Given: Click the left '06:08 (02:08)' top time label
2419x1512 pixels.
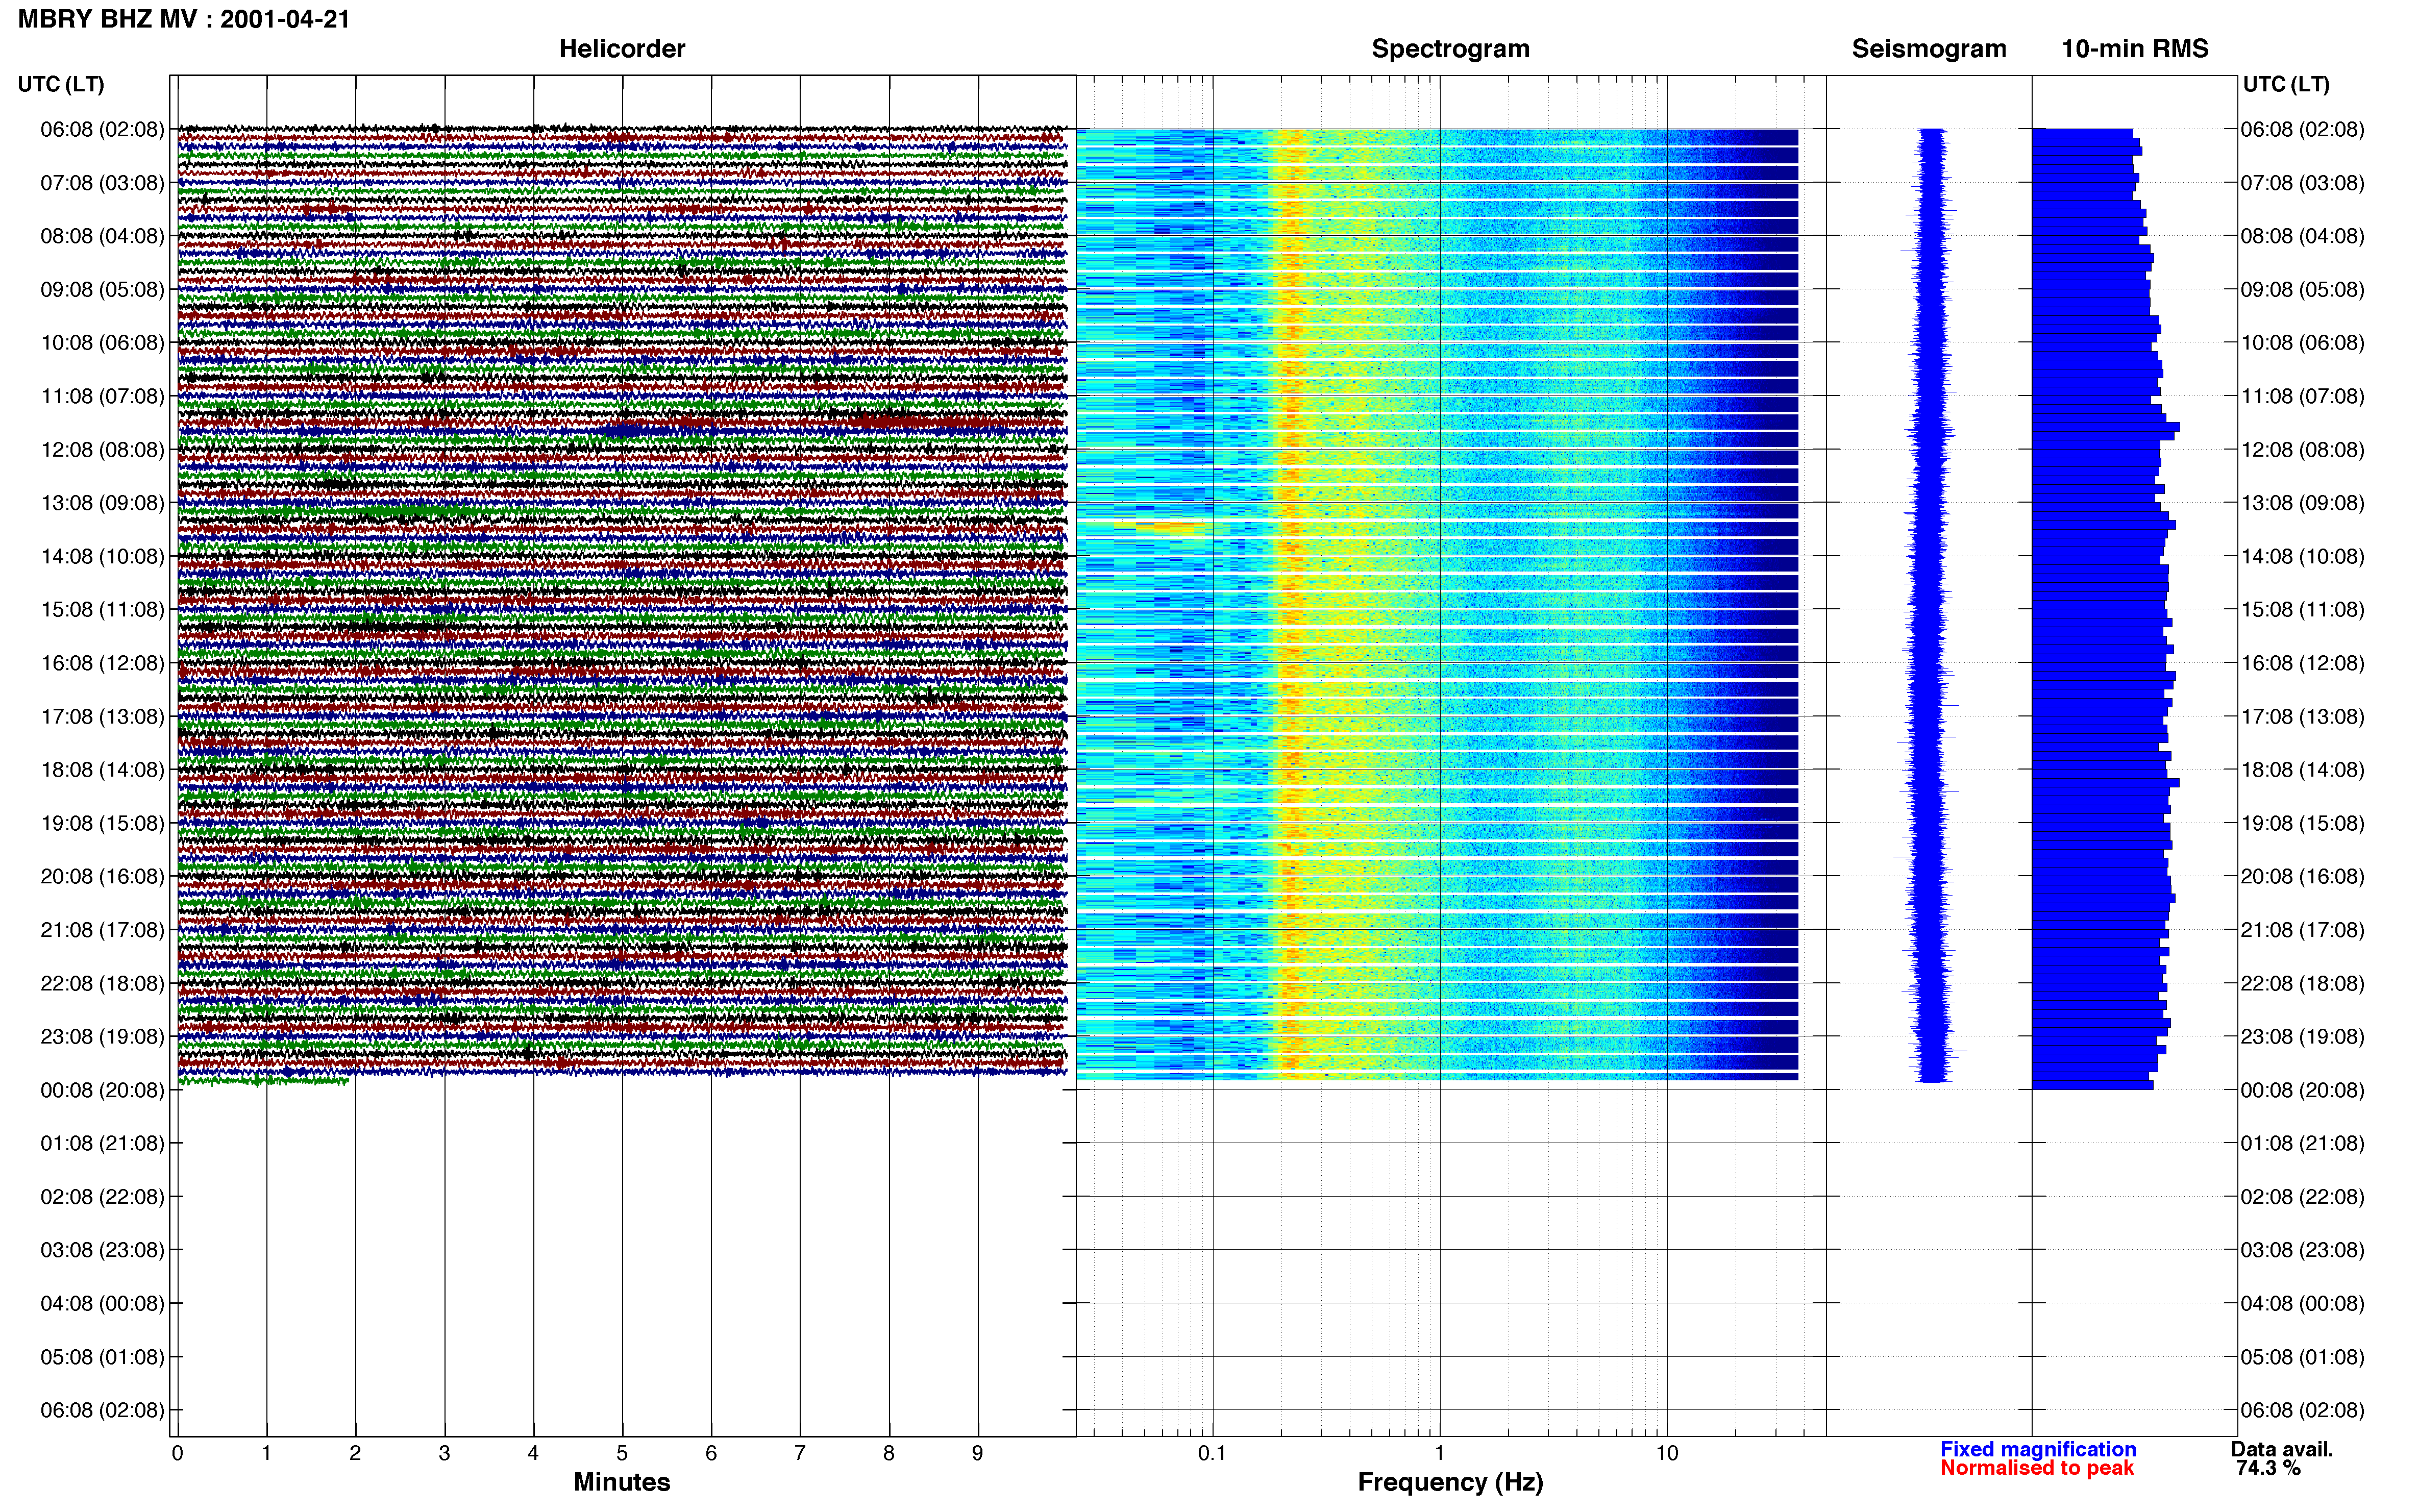Looking at the screenshot, I should pyautogui.click(x=102, y=129).
